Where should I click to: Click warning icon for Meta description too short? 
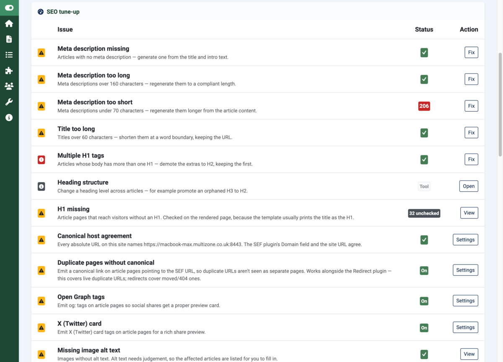41,106
